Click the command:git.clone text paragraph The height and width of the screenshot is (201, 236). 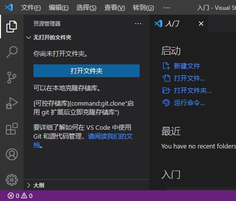[x=84, y=108]
